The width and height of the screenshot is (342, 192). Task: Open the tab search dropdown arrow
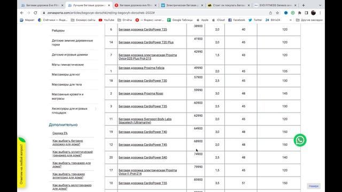(x=320, y=5)
